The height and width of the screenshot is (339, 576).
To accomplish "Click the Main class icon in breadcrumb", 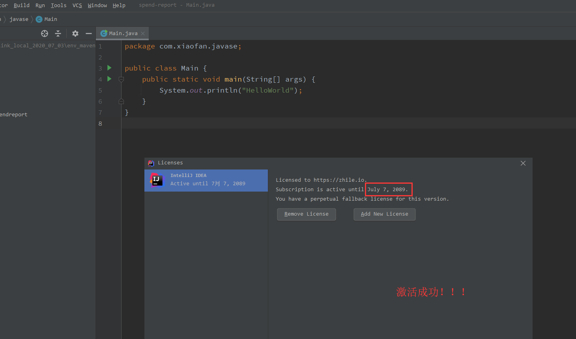I will coord(39,19).
